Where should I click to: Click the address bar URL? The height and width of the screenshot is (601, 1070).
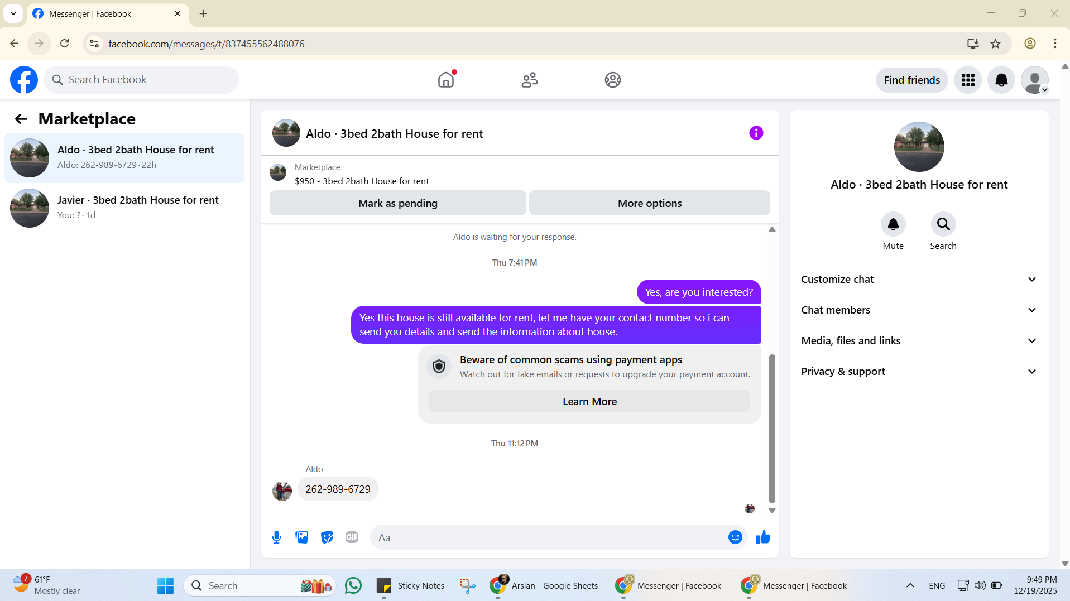207,44
